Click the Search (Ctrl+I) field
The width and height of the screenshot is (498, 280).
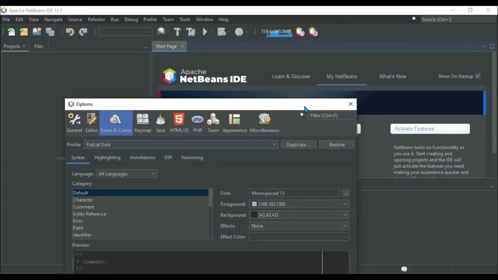(x=458, y=19)
